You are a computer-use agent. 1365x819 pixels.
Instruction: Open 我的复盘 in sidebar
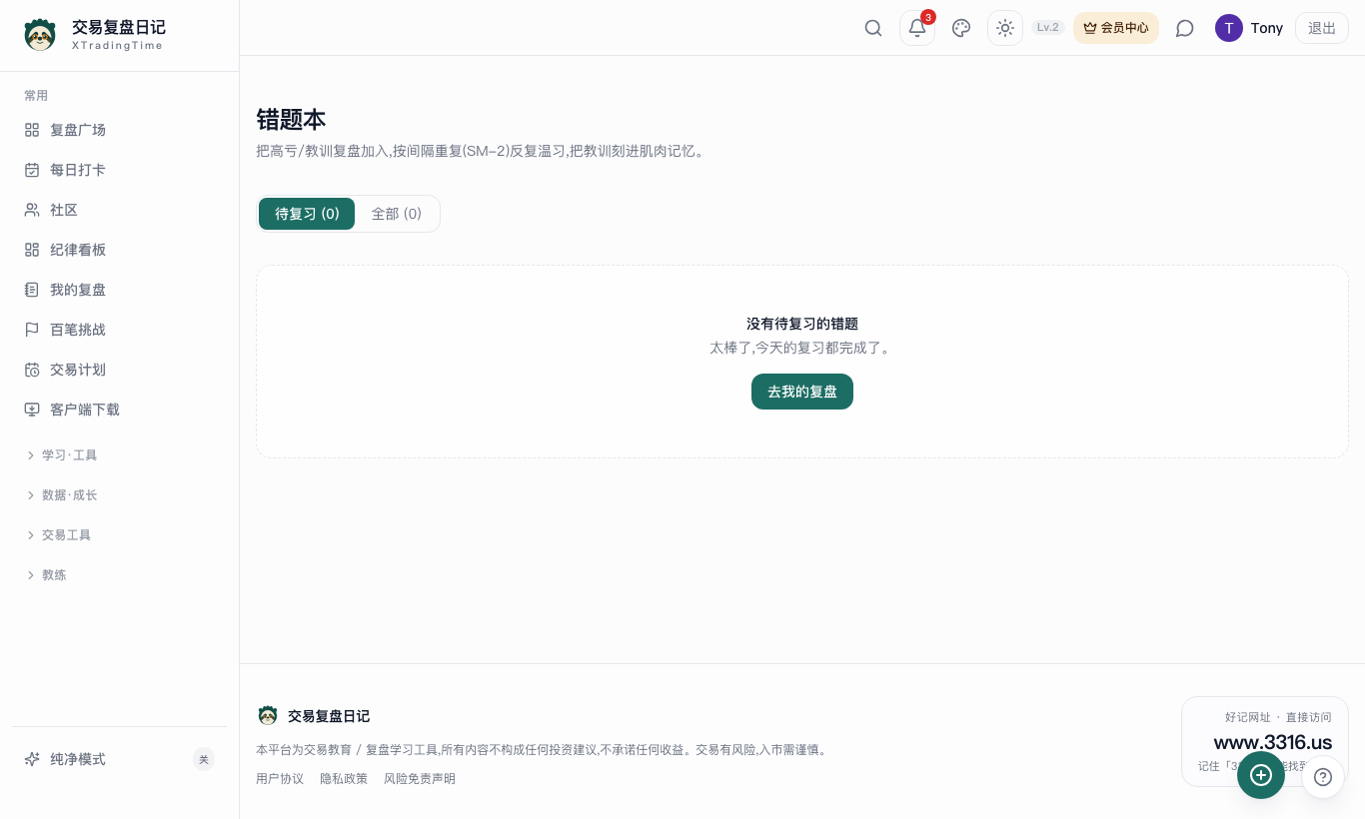click(120, 290)
